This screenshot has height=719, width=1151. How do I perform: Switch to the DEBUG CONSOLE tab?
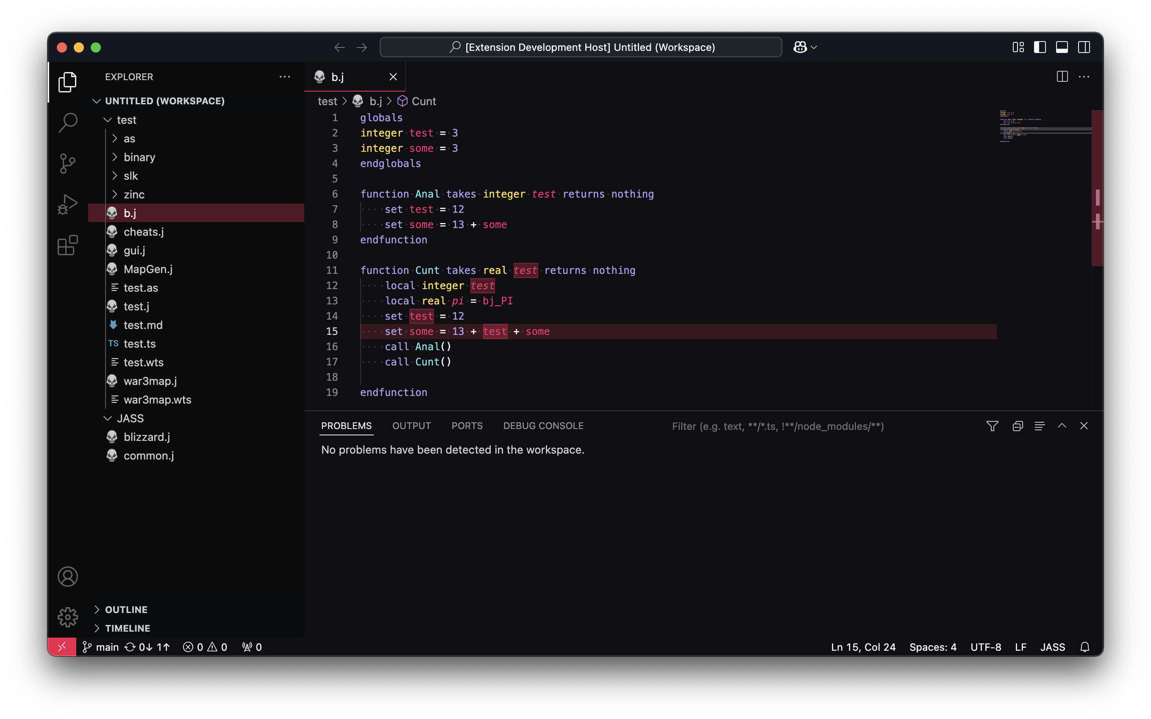tap(543, 426)
